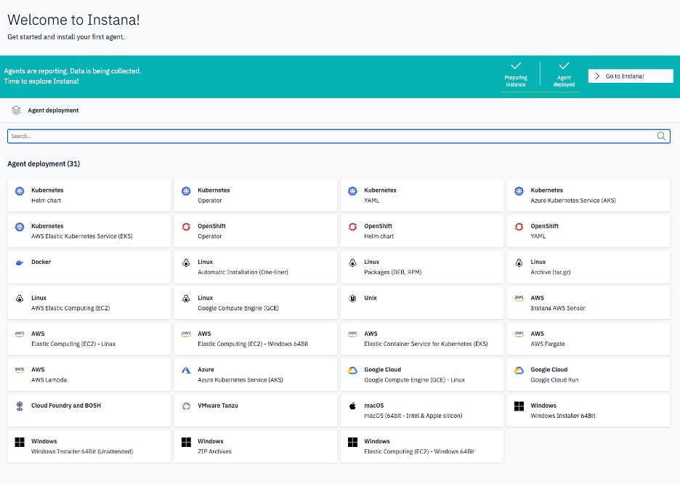Click Kubernetes icon for Azure Kubernetes Service
Image resolution: width=680 pixels, height=484 pixels.
[x=519, y=191]
